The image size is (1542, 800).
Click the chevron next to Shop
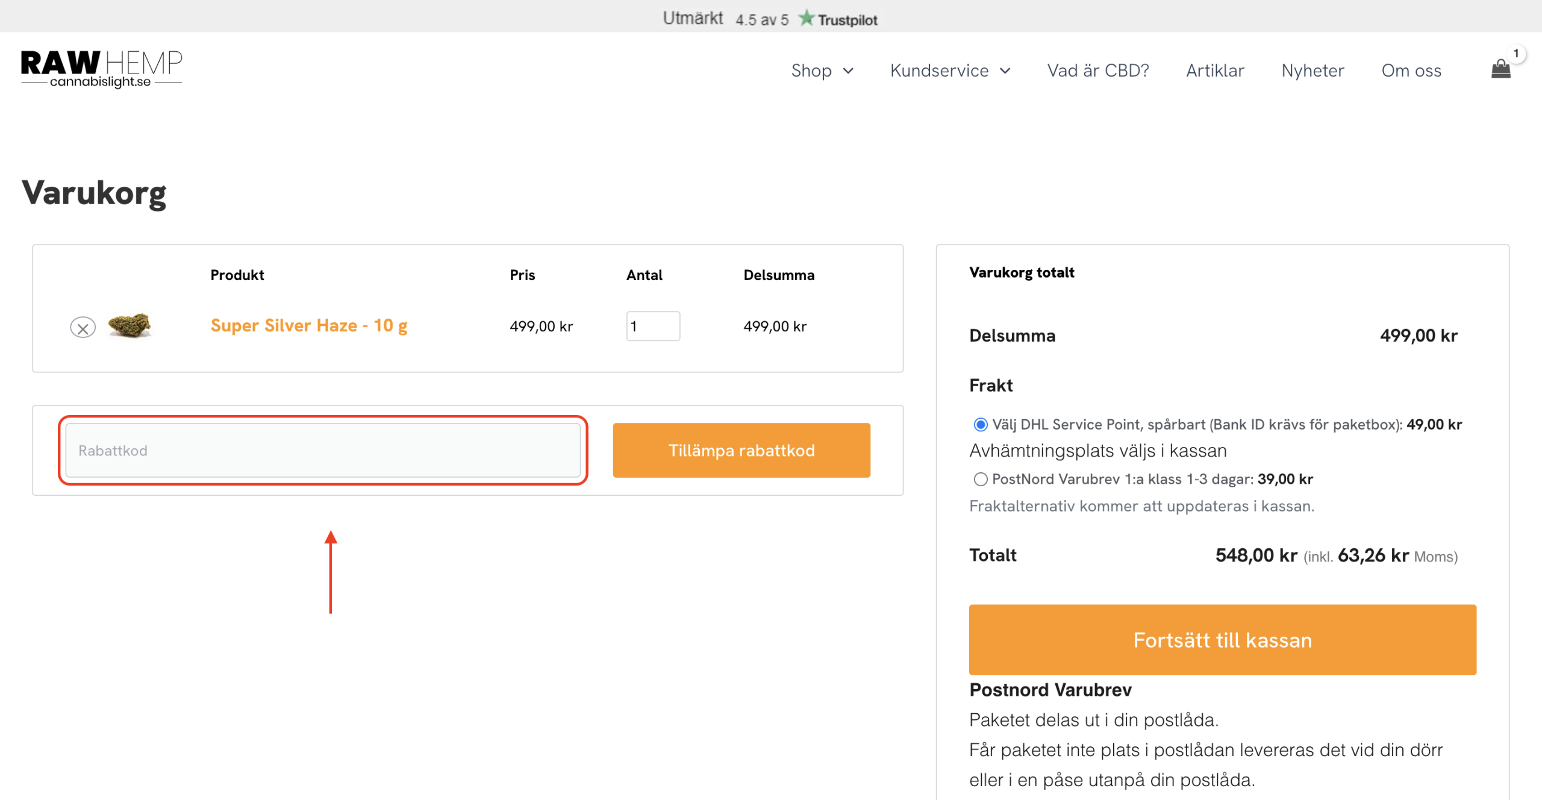848,71
